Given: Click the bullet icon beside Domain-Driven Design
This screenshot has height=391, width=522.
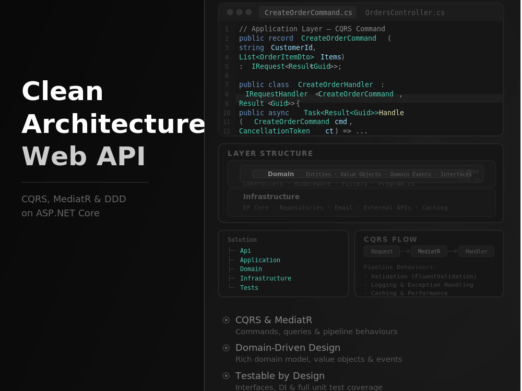Looking at the screenshot, I should click(x=226, y=348).
